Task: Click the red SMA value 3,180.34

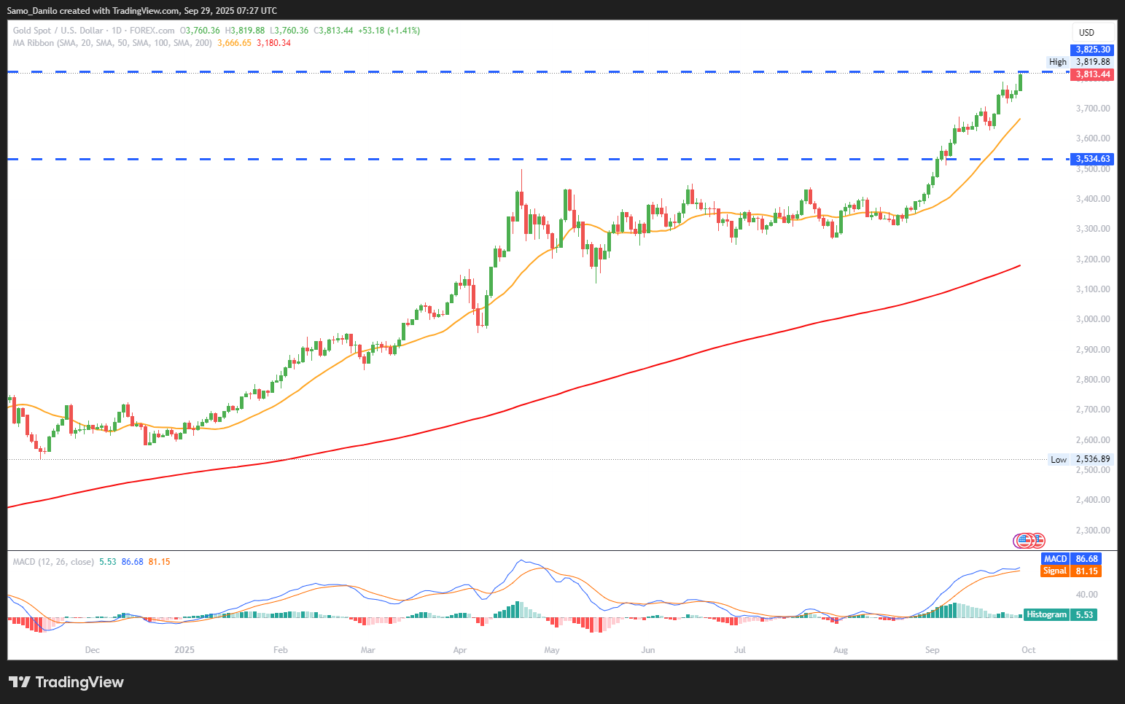Action: (x=273, y=43)
